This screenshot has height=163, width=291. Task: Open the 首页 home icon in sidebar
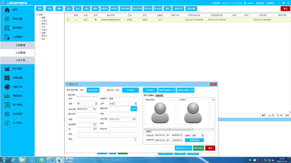(x=7, y=10)
